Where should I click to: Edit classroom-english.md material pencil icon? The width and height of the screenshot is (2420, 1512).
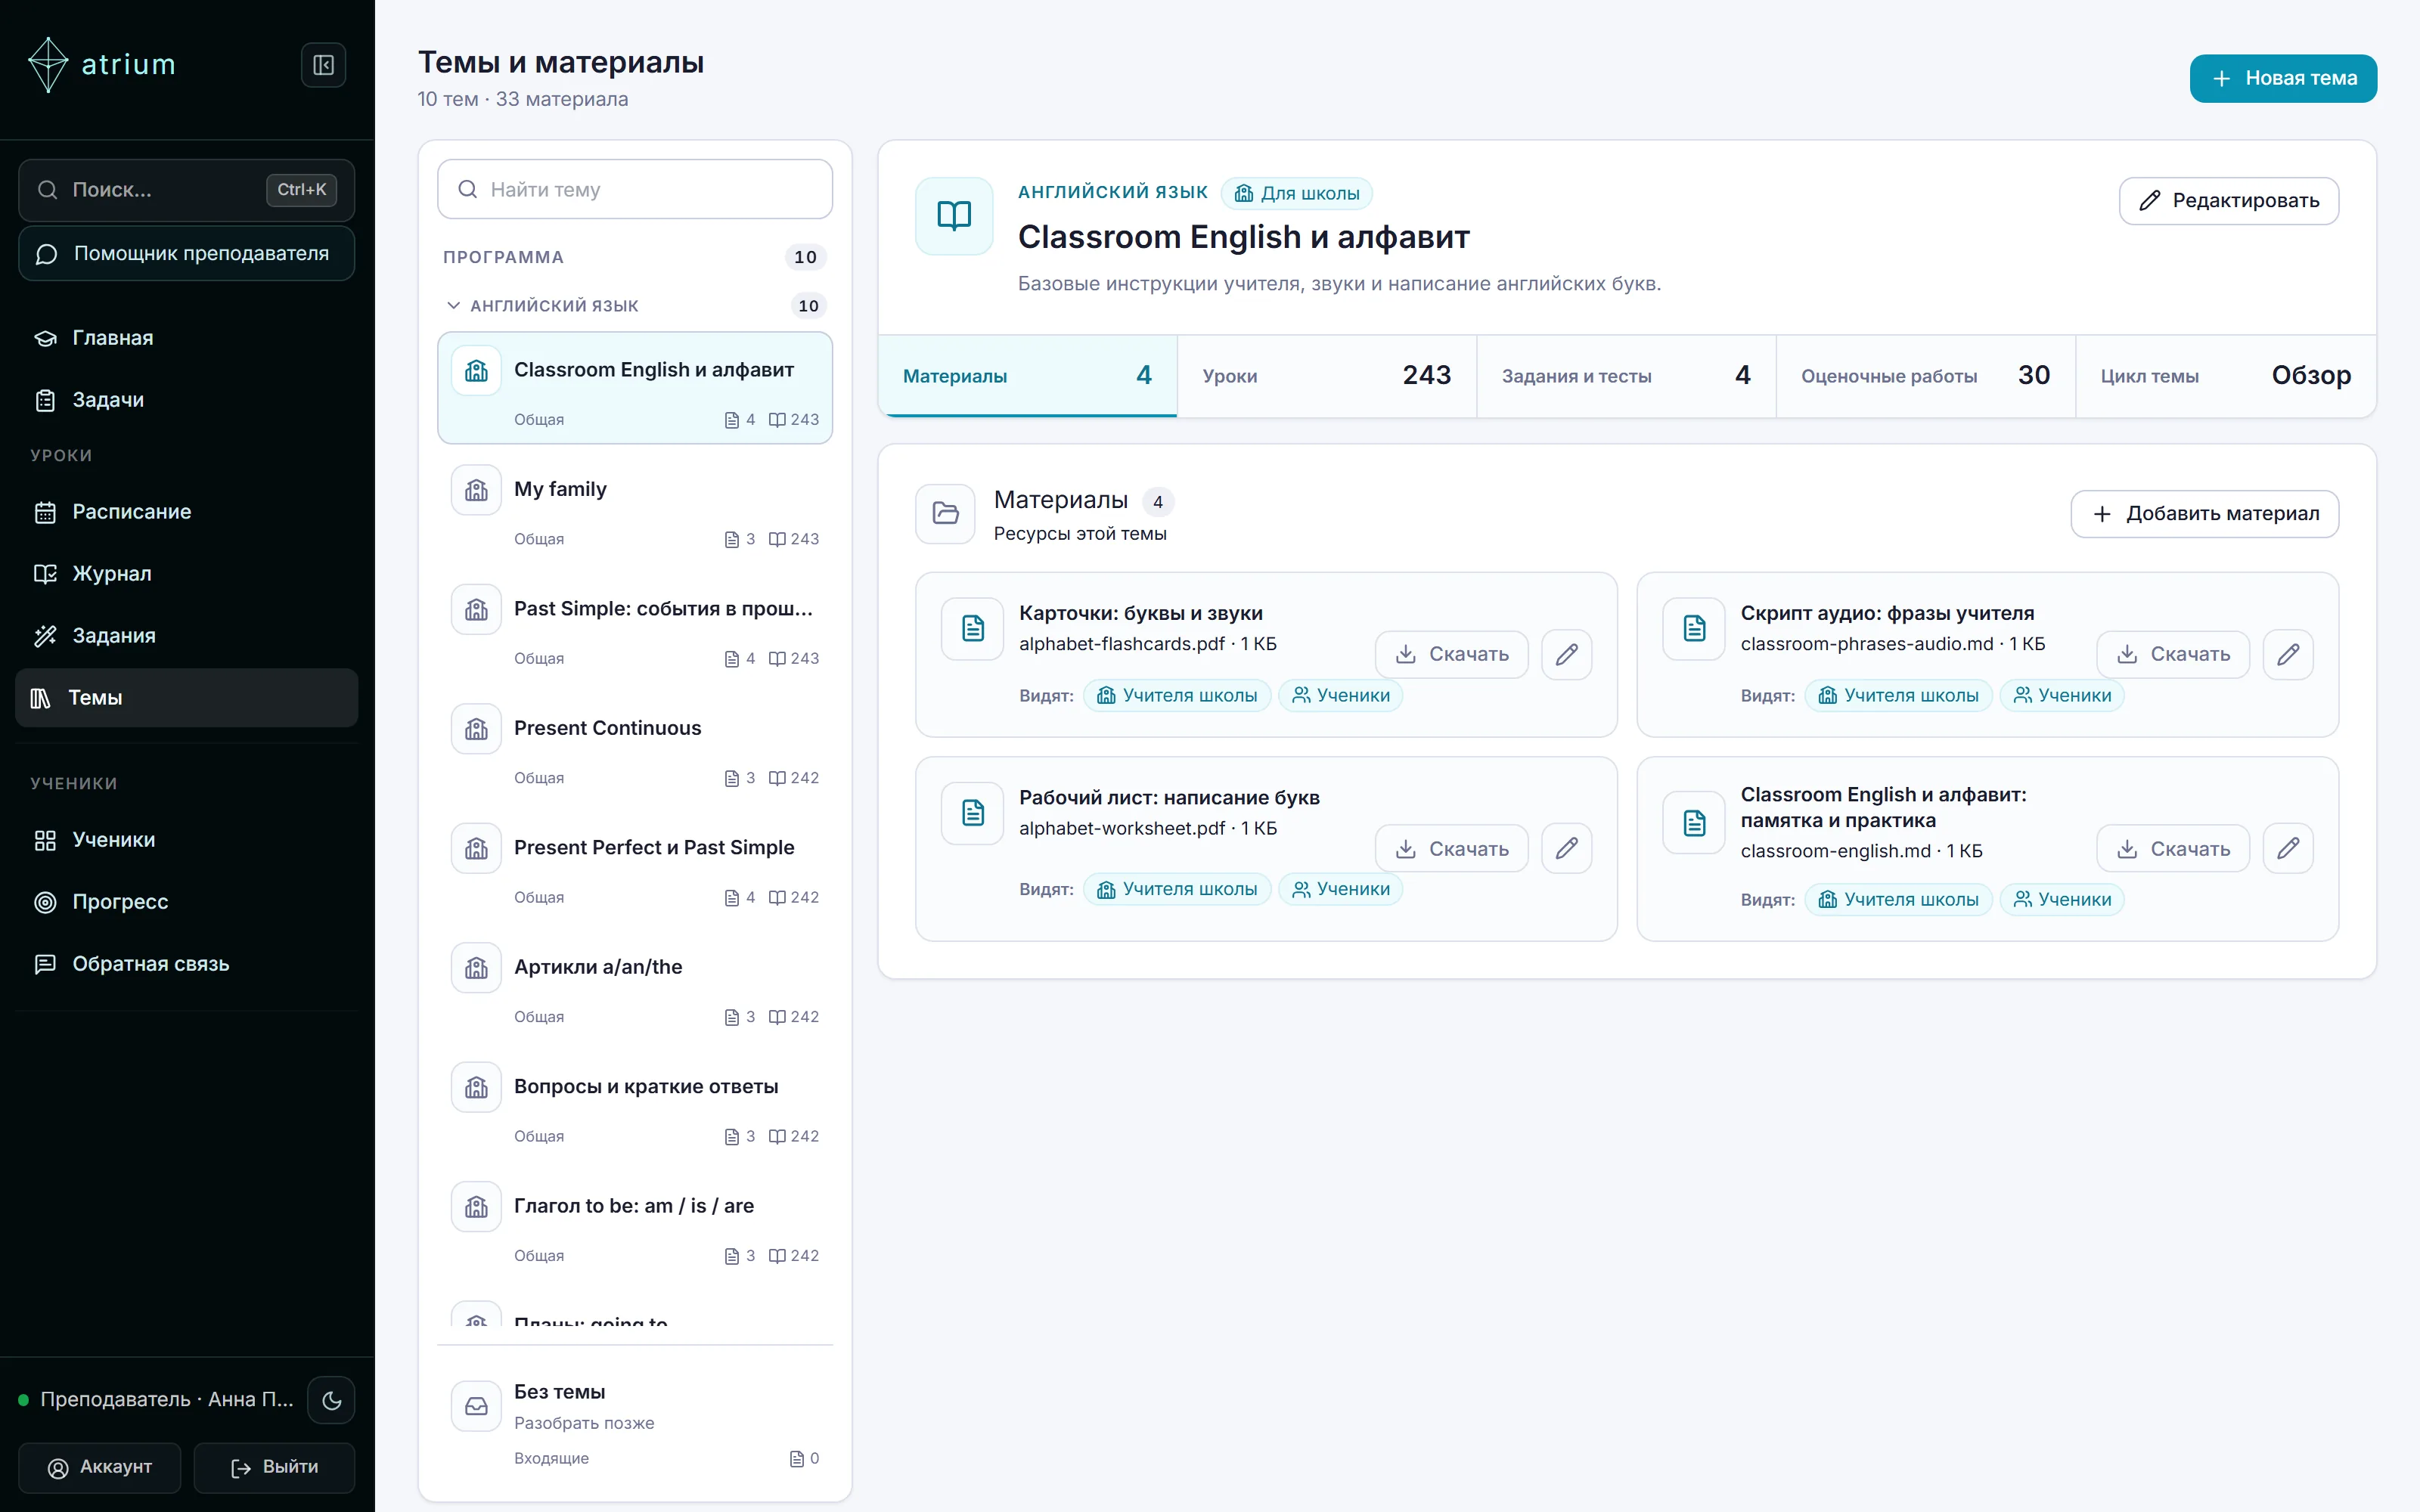tap(2287, 848)
